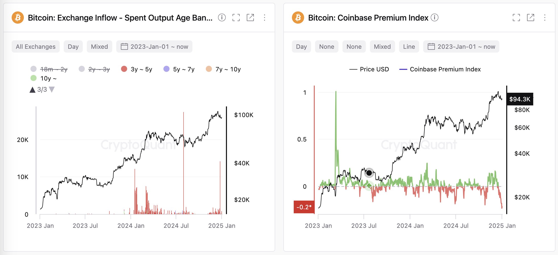Open Coinbase Premium chart more-options menu
The height and width of the screenshot is (255, 558).
click(x=545, y=18)
